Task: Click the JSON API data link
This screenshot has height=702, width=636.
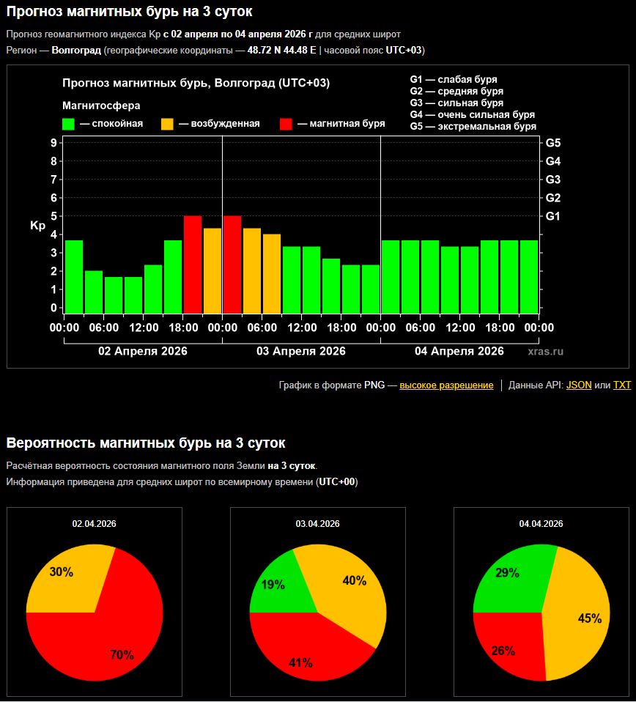Action: (579, 385)
